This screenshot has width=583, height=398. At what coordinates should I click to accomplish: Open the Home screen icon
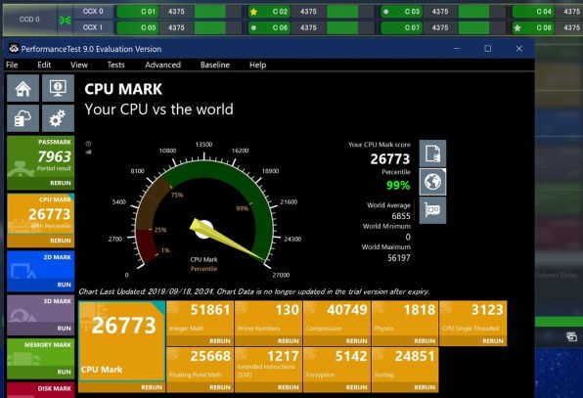22,88
